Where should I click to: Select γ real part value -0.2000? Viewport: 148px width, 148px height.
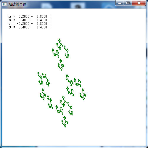(x=23, y=24)
